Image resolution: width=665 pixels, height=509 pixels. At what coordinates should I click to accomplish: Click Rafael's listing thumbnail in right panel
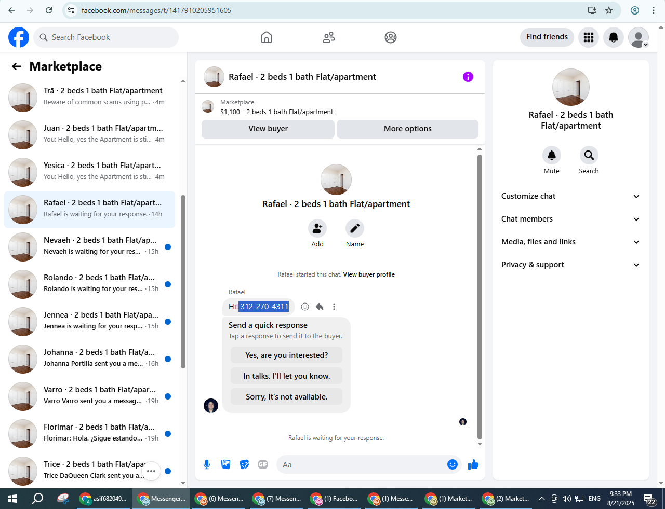tap(571, 87)
